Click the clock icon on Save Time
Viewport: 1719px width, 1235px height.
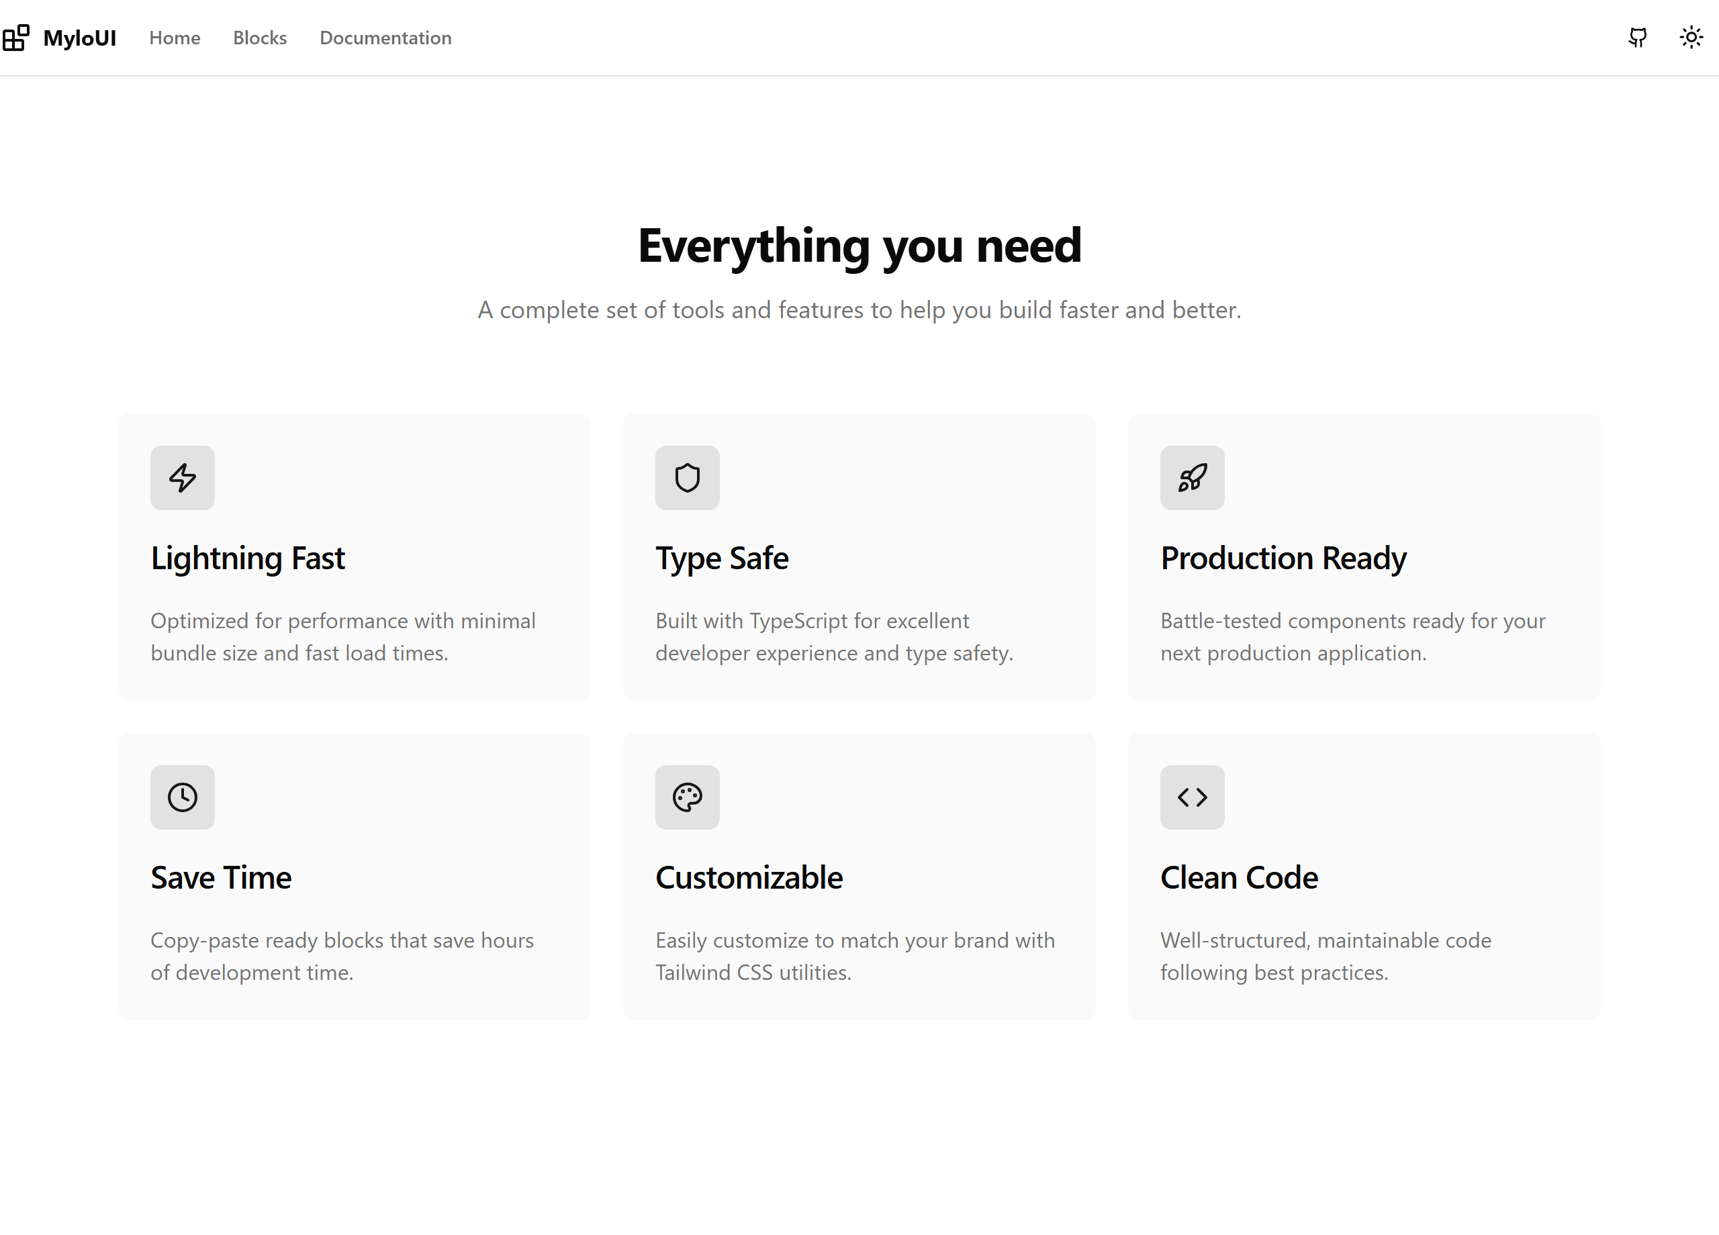pos(183,797)
